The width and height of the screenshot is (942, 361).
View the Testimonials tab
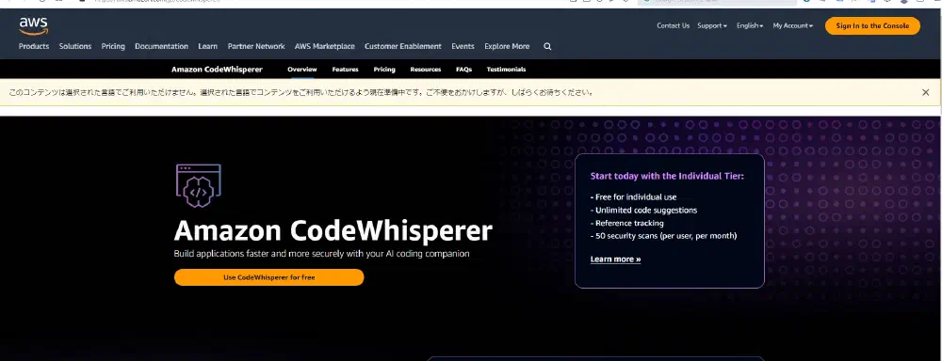(x=506, y=69)
